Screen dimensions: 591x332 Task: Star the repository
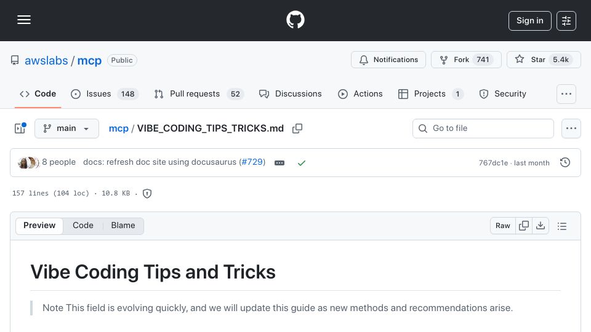coord(544,60)
